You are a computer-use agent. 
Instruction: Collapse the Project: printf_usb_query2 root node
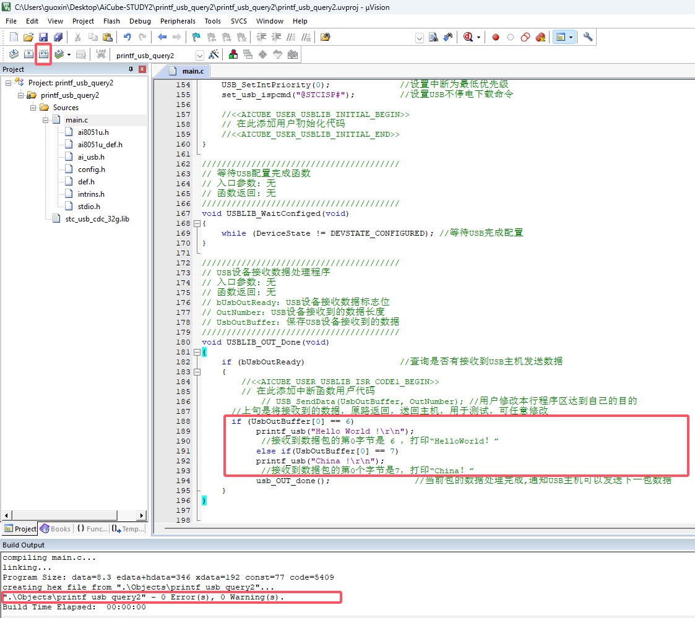click(x=8, y=83)
